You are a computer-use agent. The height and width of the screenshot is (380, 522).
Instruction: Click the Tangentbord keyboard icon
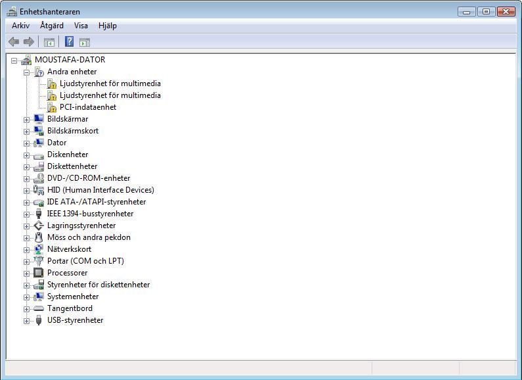tap(39, 308)
